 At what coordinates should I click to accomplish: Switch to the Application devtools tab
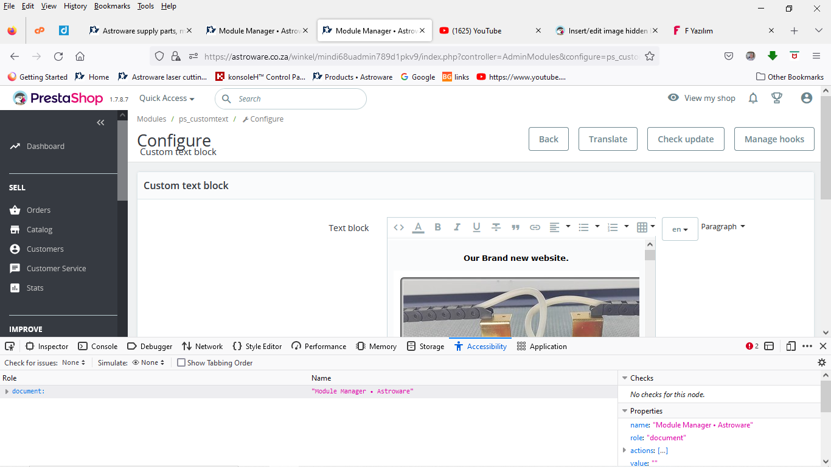coord(541,346)
